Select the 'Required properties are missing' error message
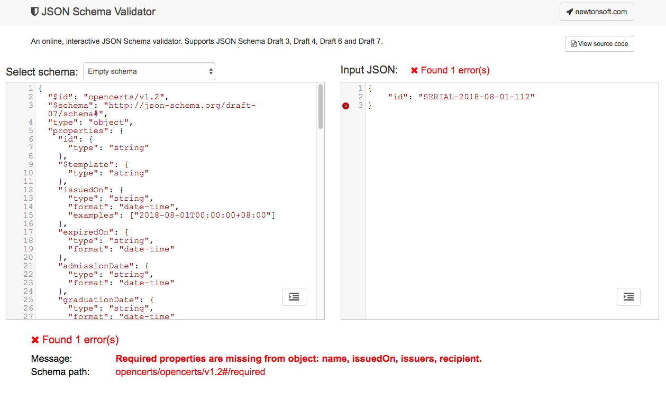This screenshot has width=666, height=393. (x=298, y=359)
